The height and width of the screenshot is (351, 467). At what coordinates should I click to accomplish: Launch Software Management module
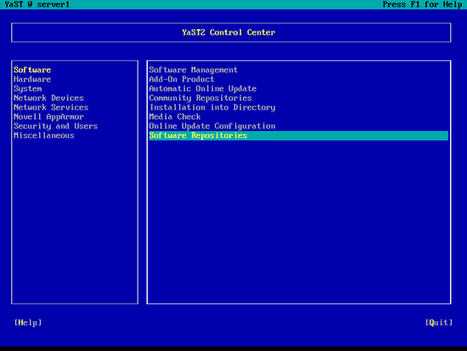(x=194, y=70)
